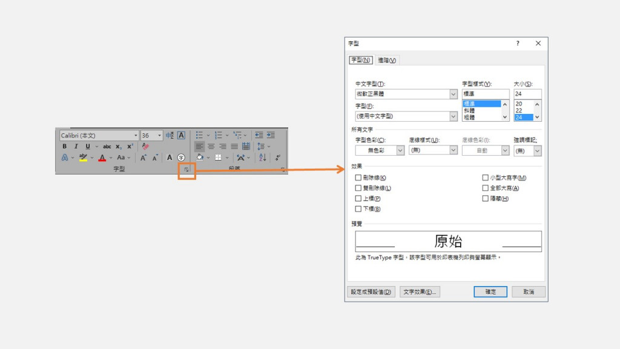Launch the Font dialog from the ribbon
Screen dimensions: 620x349
tap(186, 170)
